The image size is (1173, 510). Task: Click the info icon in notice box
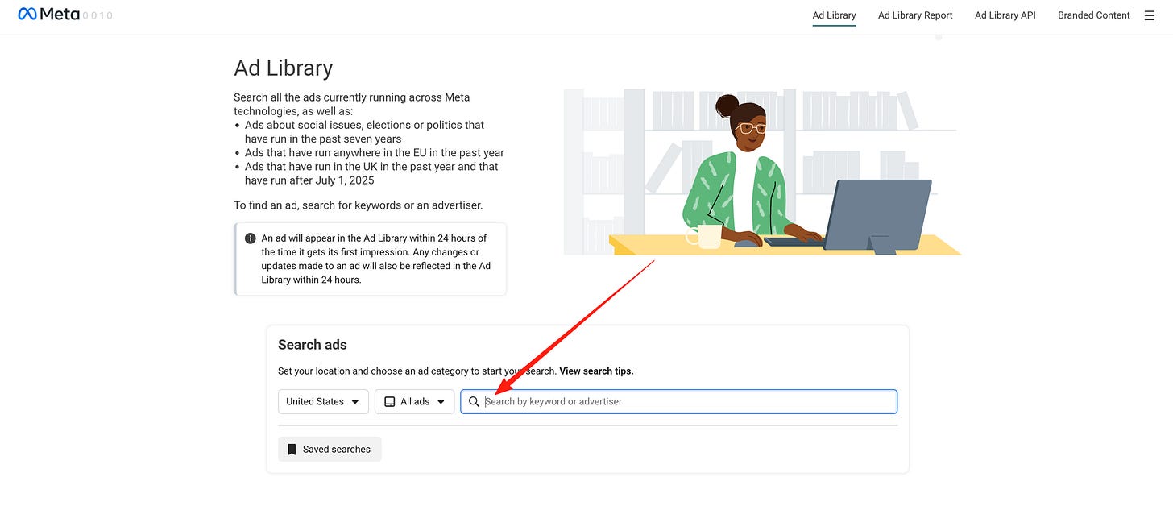point(251,238)
